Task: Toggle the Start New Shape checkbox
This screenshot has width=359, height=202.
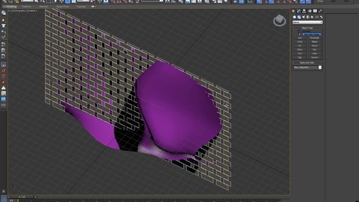Action: click(299, 34)
